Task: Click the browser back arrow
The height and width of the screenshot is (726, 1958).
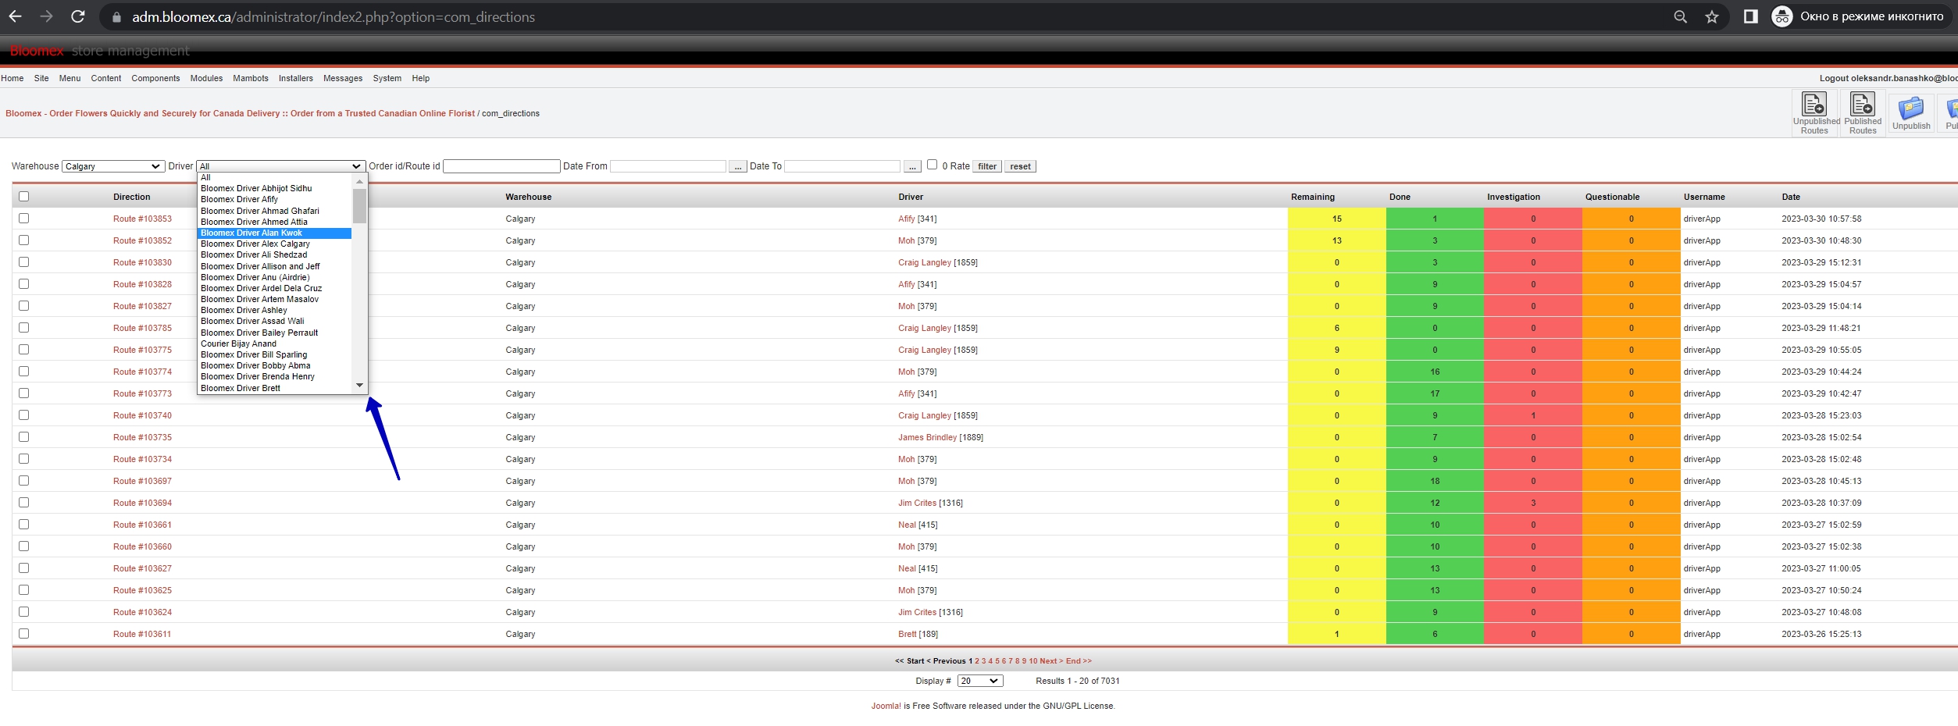Action: (15, 16)
